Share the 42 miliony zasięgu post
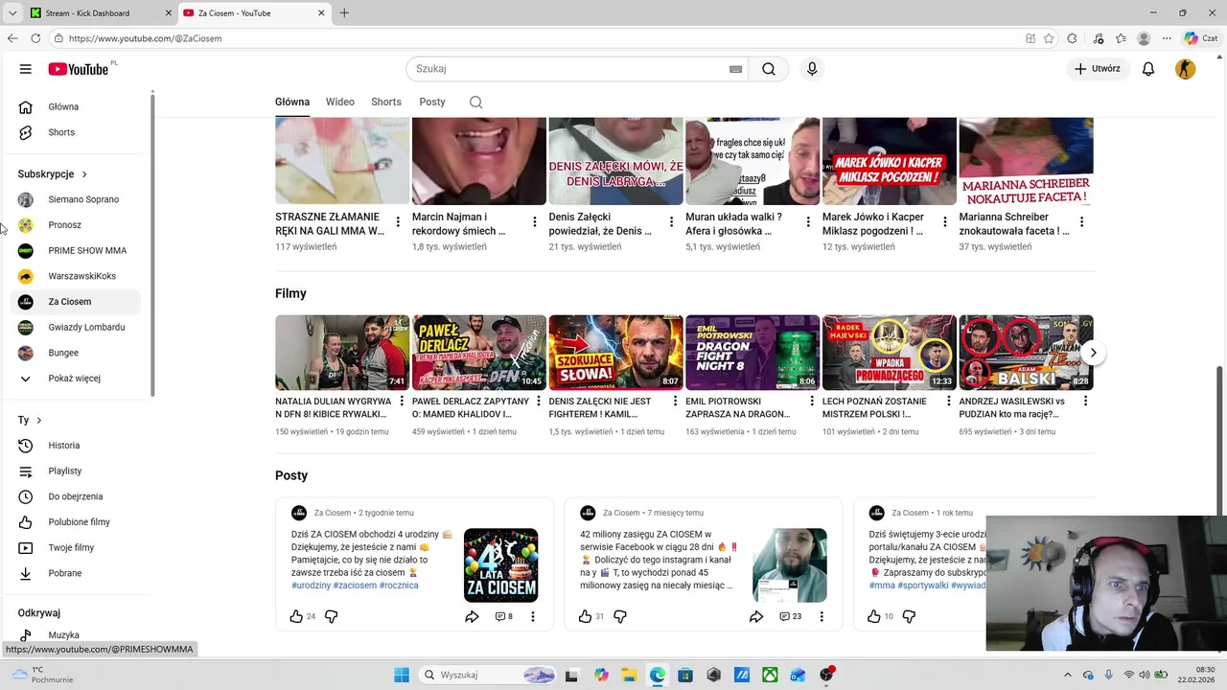Viewport: 1227px width, 690px height. [756, 616]
